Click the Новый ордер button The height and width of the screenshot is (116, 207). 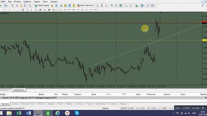(x=42, y=5)
